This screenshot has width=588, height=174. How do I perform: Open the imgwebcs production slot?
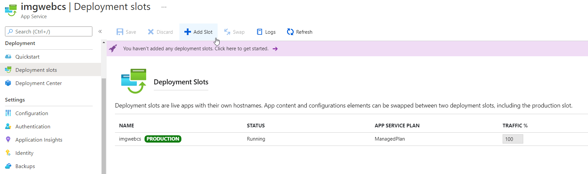click(x=130, y=139)
